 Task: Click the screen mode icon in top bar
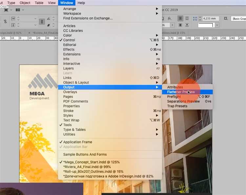[6, 10]
